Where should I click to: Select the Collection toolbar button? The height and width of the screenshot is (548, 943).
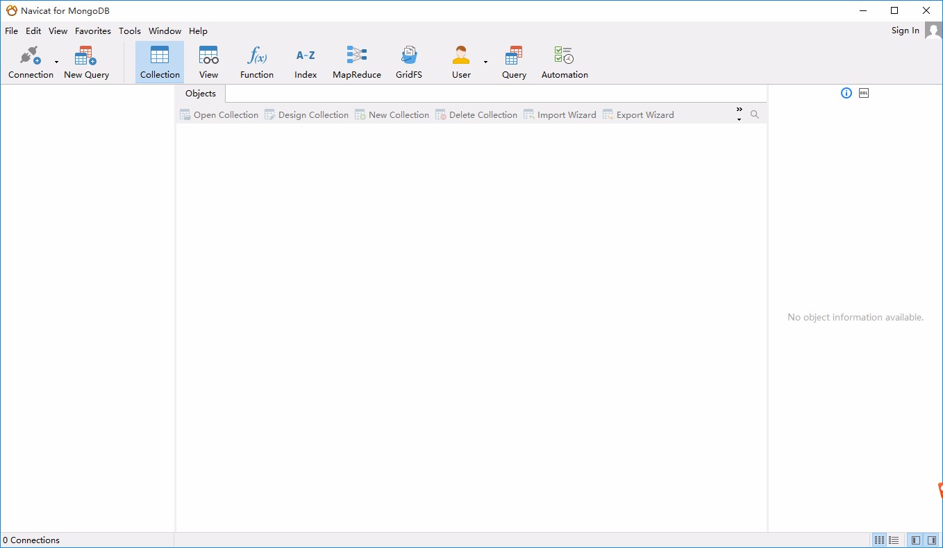(x=160, y=62)
